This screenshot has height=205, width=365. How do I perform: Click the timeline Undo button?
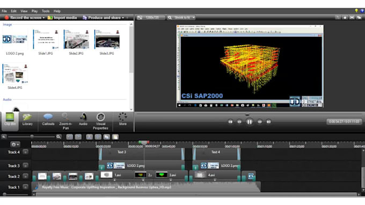pos(69,136)
